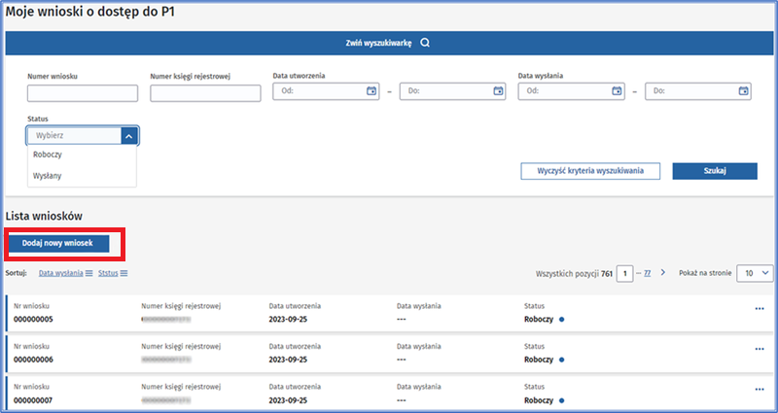The width and height of the screenshot is (778, 413).
Task: Click the Wybierz status combo box
Action: 83,136
